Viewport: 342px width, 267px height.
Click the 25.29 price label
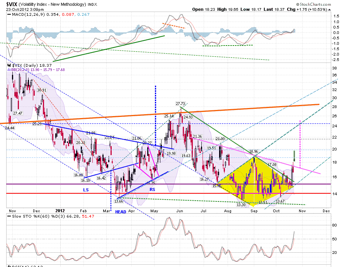click(37, 124)
